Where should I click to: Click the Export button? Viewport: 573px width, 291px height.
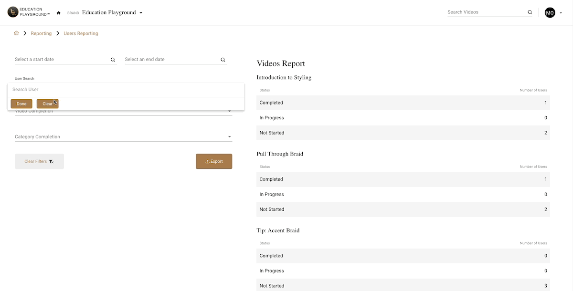click(214, 161)
